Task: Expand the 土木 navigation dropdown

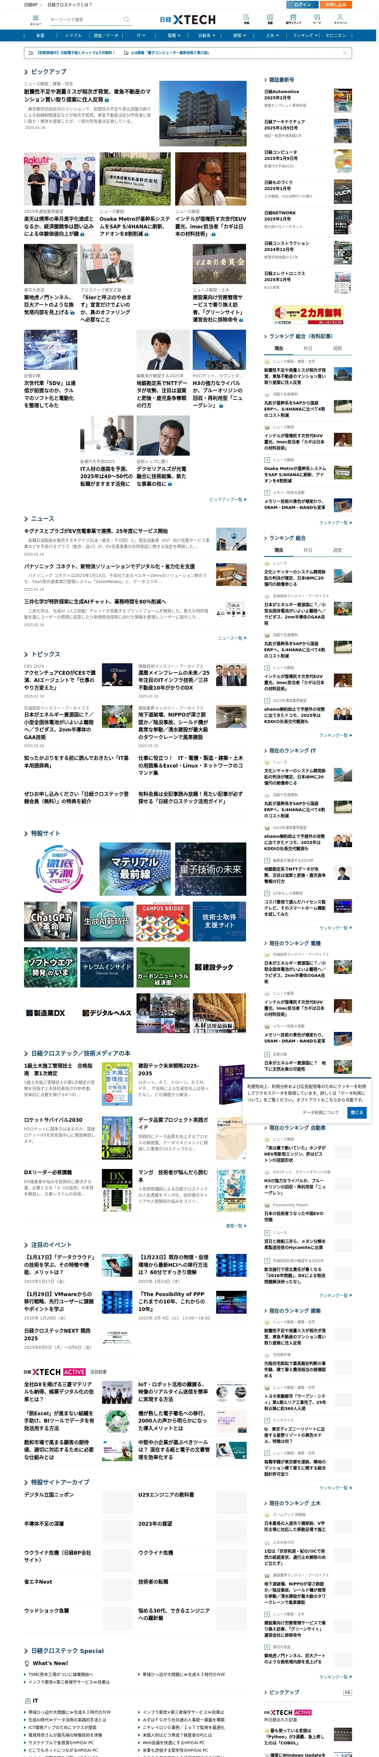Action: tap(272, 35)
